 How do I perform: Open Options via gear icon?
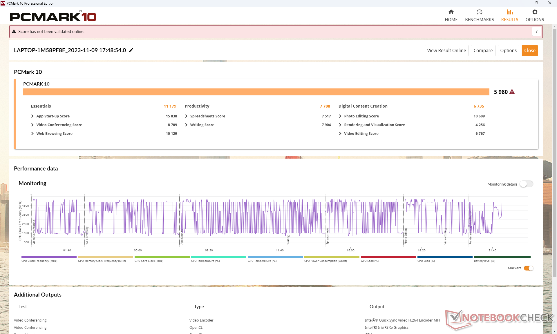click(x=535, y=12)
